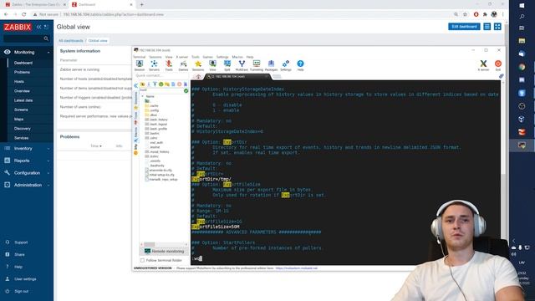The height and width of the screenshot is (301, 535).
Task: Collapse MobaXterm side panel double chevron
Action: [135, 85]
